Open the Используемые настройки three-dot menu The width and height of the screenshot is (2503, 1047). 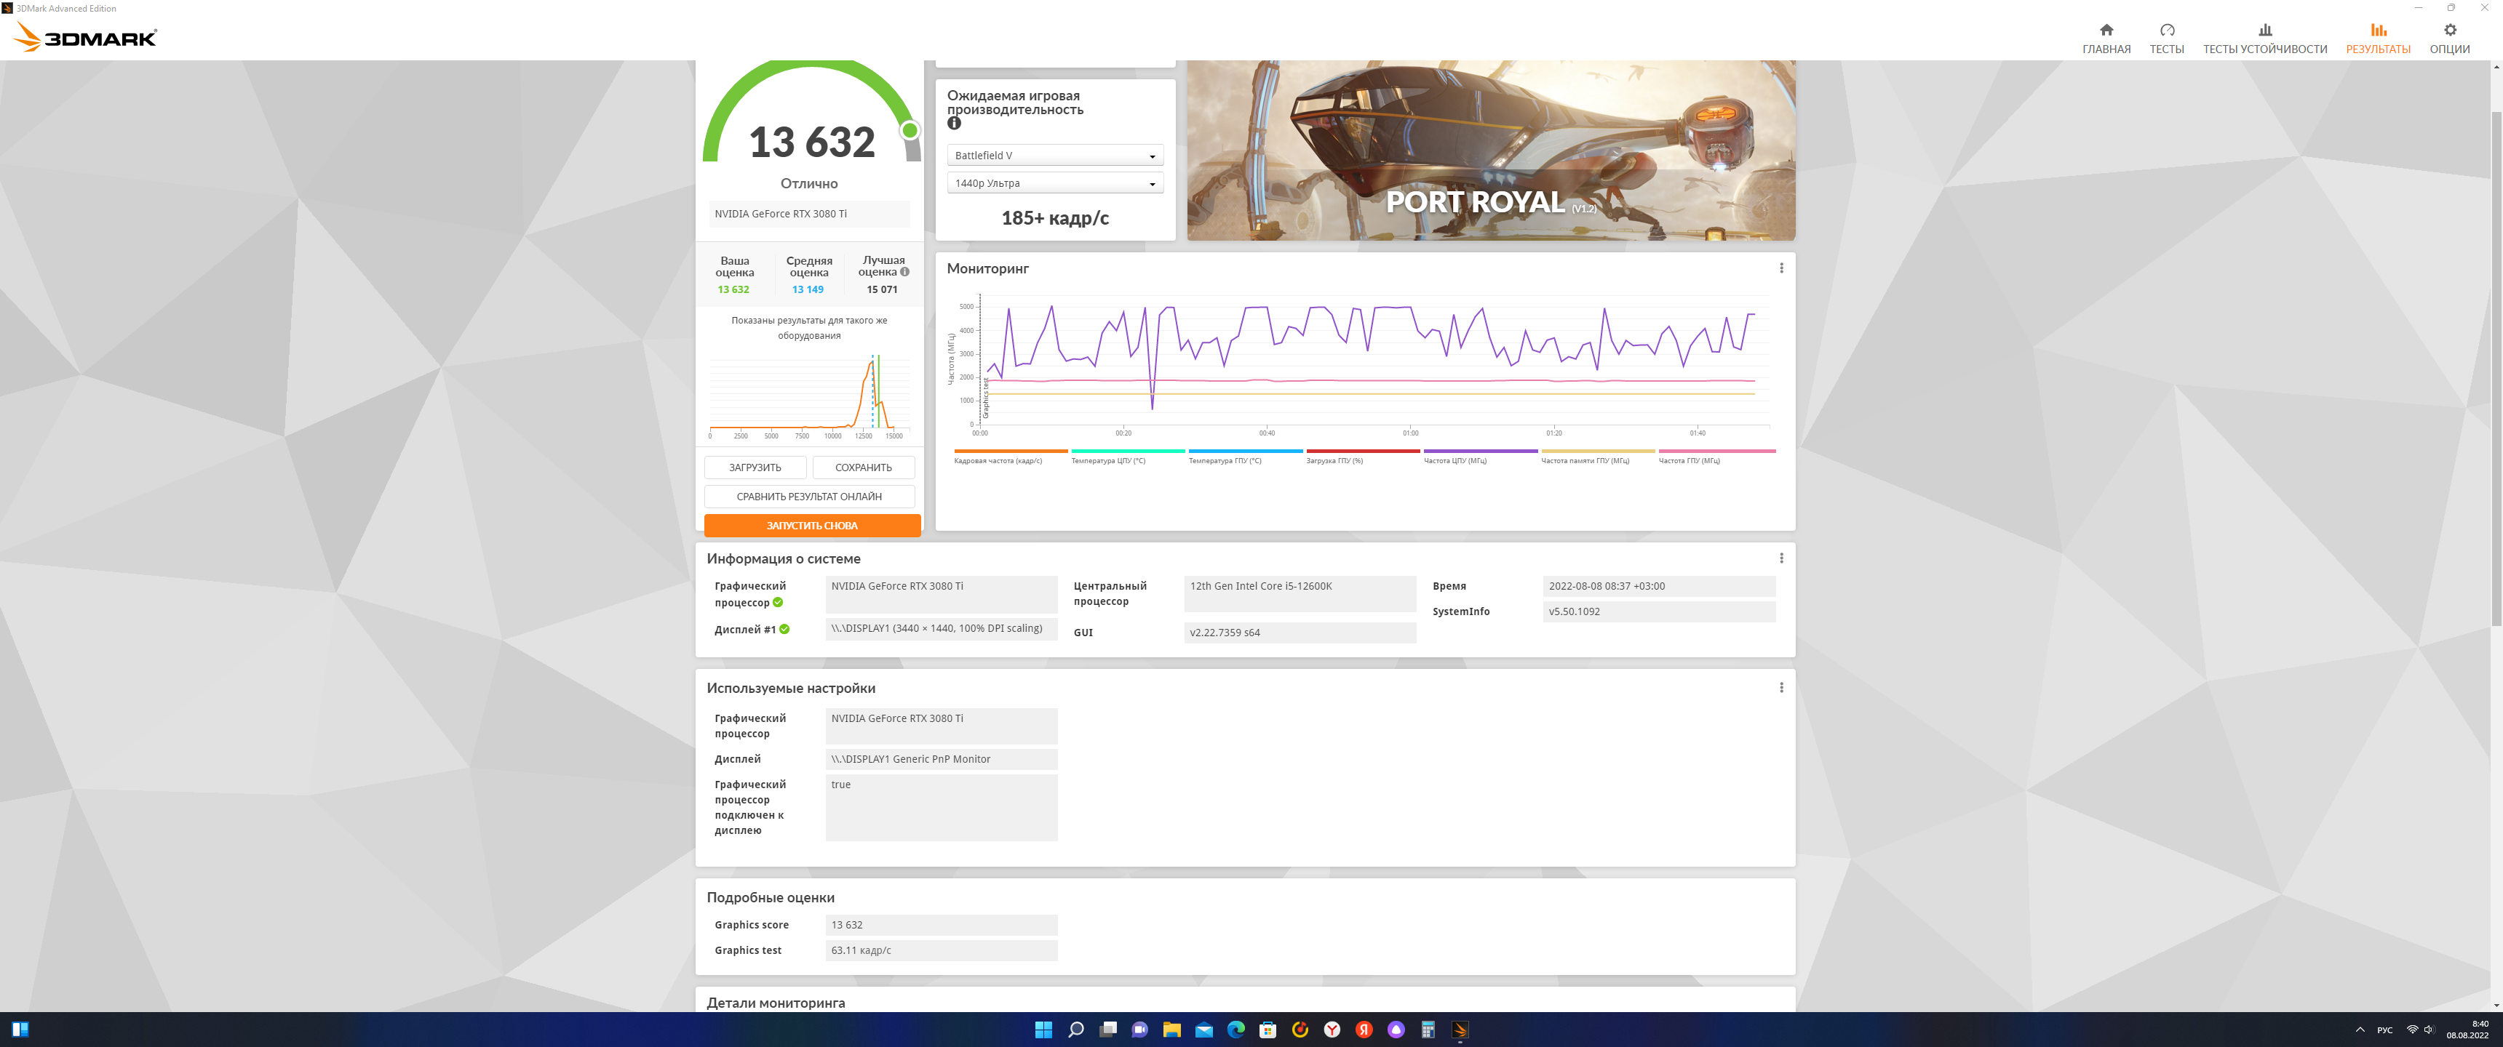(x=1781, y=688)
